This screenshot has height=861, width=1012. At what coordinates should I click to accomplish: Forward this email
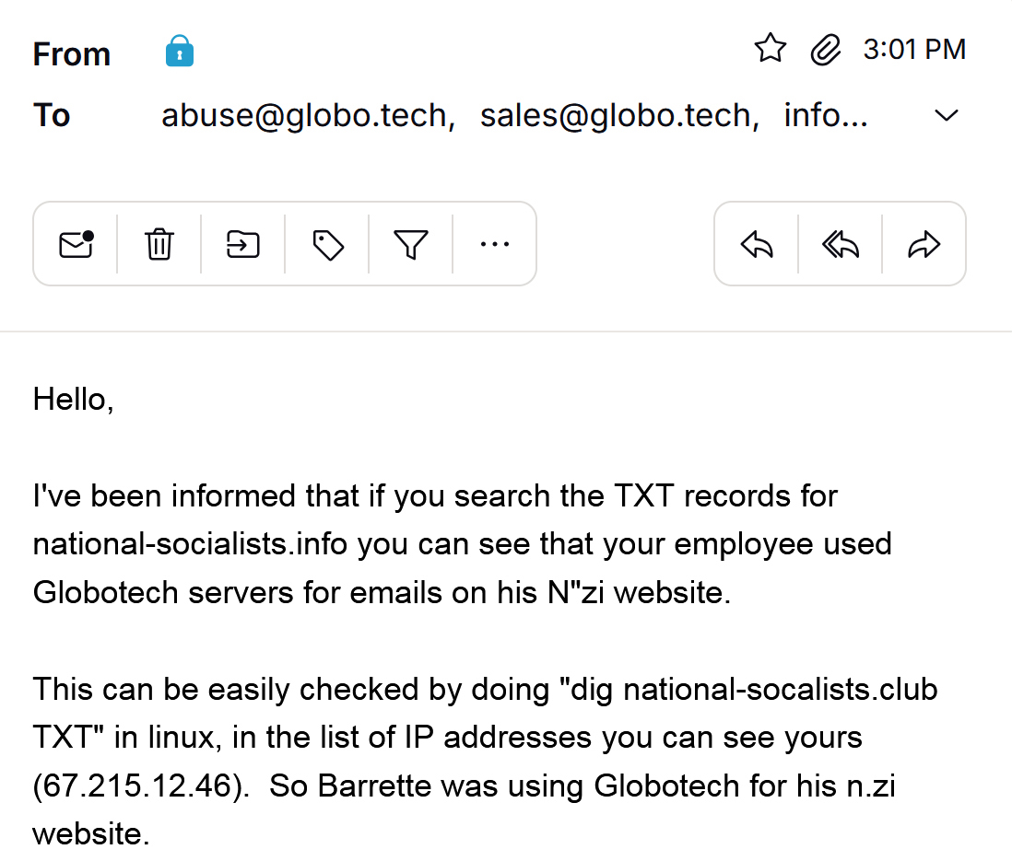(x=924, y=244)
